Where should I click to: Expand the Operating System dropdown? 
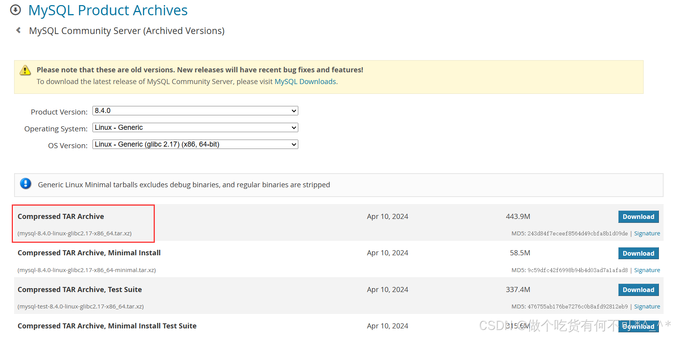coord(195,127)
